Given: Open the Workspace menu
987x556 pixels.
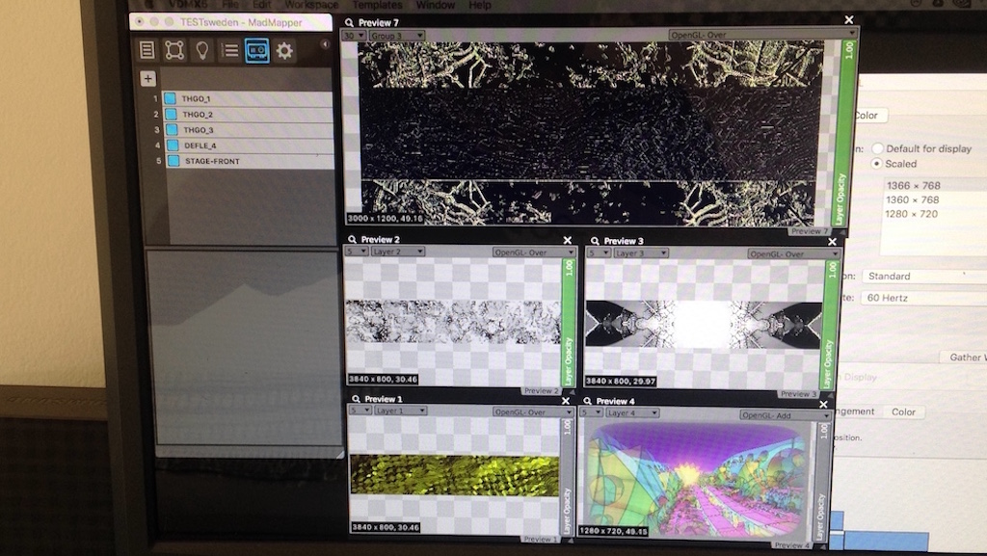Looking at the screenshot, I should click(311, 5).
